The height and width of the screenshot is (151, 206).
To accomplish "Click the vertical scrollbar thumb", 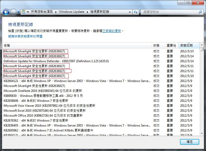I will 202,49.
